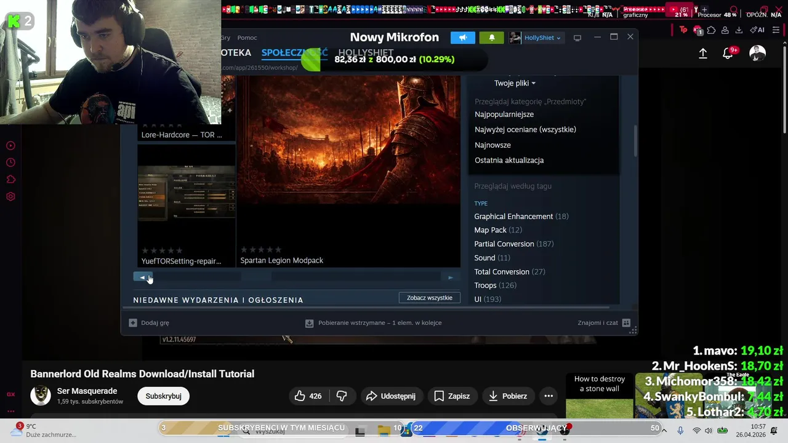Screen dimensions: 788x443
Task: Click Udostępnij share button on YouTube
Action: click(391, 396)
